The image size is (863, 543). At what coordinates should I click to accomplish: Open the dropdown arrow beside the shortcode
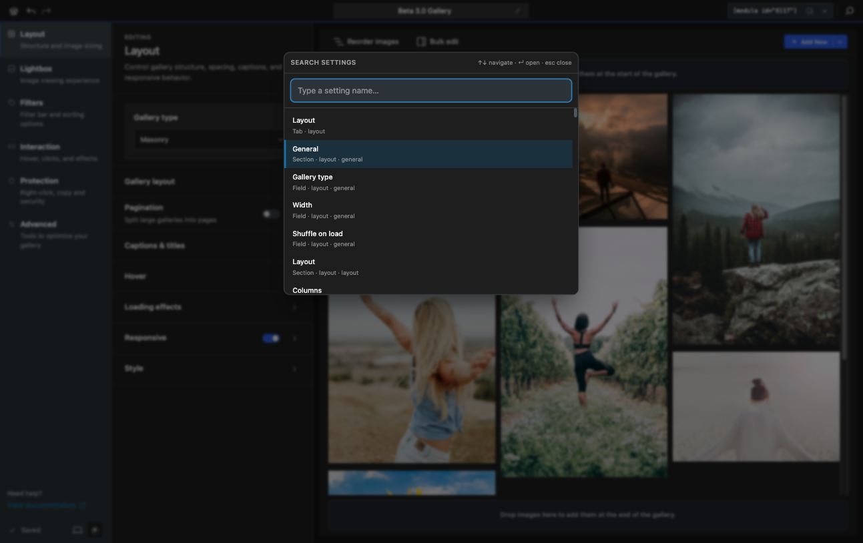[x=826, y=11]
